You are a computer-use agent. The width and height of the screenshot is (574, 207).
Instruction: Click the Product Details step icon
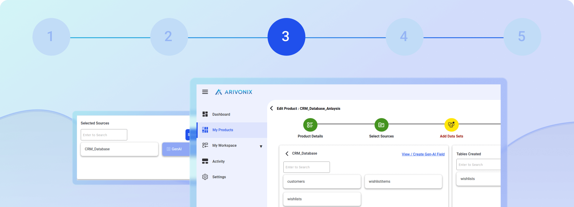tap(310, 125)
